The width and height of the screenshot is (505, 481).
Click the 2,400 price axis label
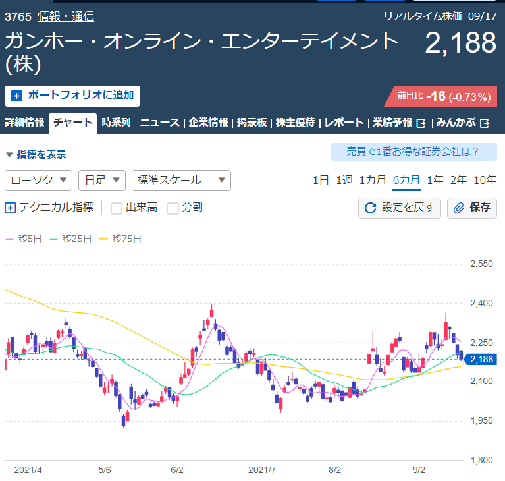[x=481, y=303]
